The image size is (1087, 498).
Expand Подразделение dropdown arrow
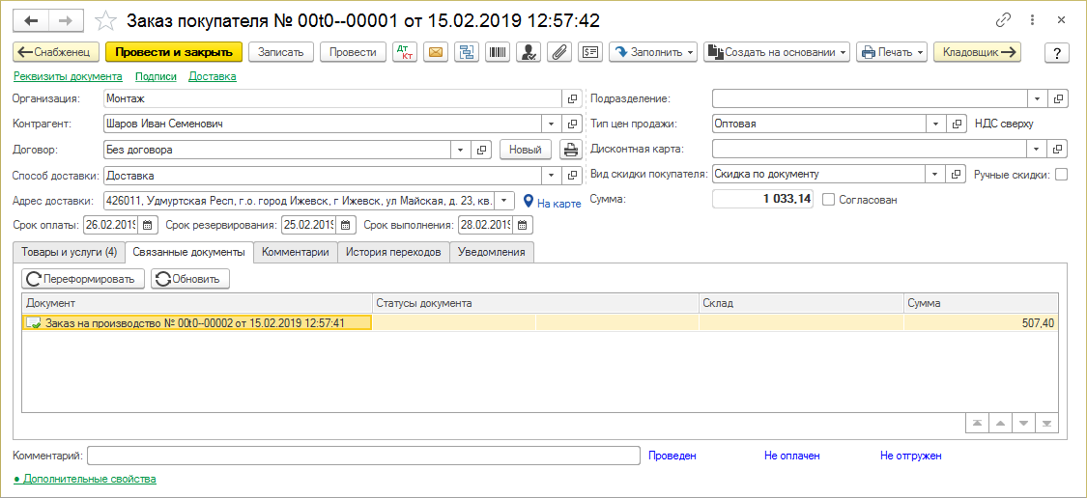click(x=1038, y=99)
